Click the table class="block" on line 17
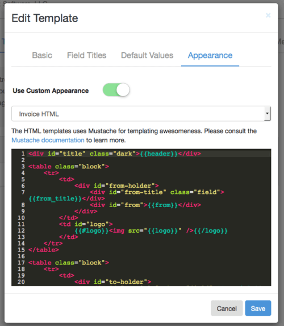Screen dimensions: 284x326 [x=69, y=263]
